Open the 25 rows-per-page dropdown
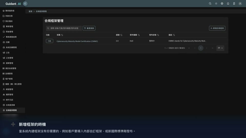 pyautogui.click(x=220, y=48)
